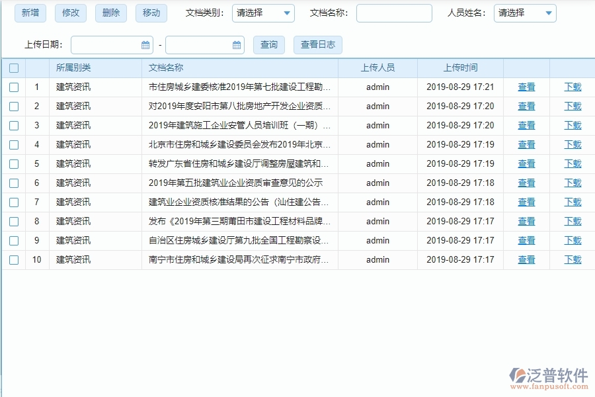The width and height of the screenshot is (595, 397).
Task: Click the 查看 link on row 1
Action: (x=526, y=87)
